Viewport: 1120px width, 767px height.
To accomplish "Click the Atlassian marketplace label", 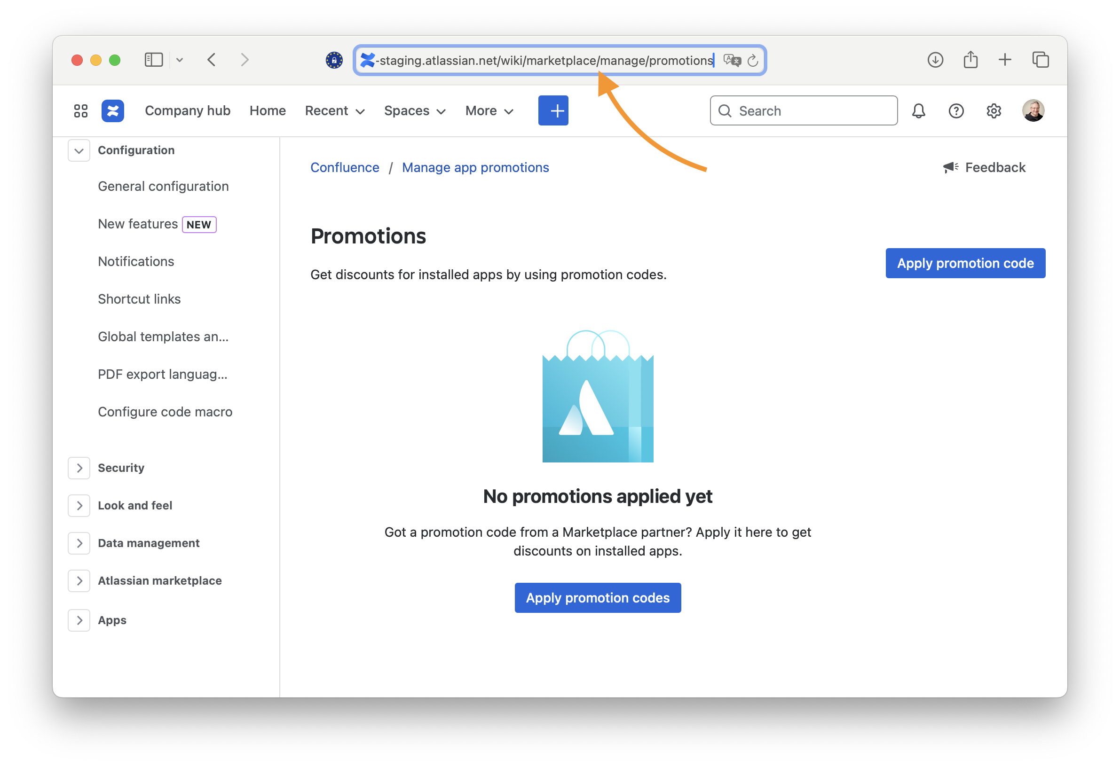I will [x=159, y=580].
